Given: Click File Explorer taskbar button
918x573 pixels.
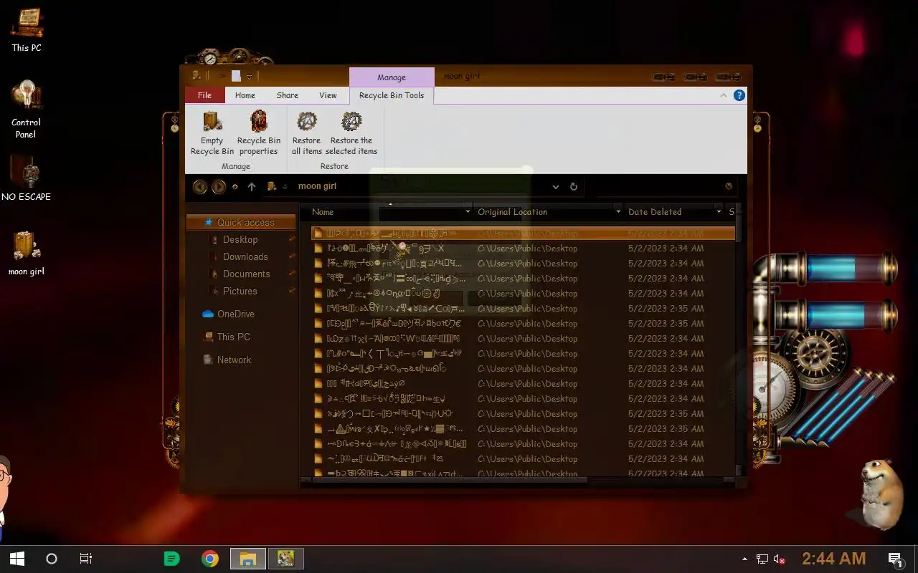Looking at the screenshot, I should point(247,559).
